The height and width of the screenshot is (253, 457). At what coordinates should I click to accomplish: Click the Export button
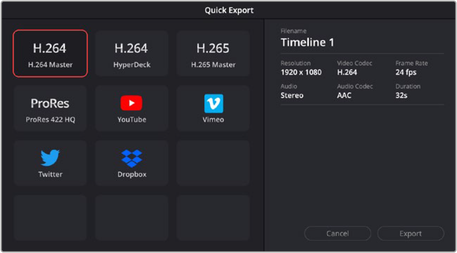[411, 233]
